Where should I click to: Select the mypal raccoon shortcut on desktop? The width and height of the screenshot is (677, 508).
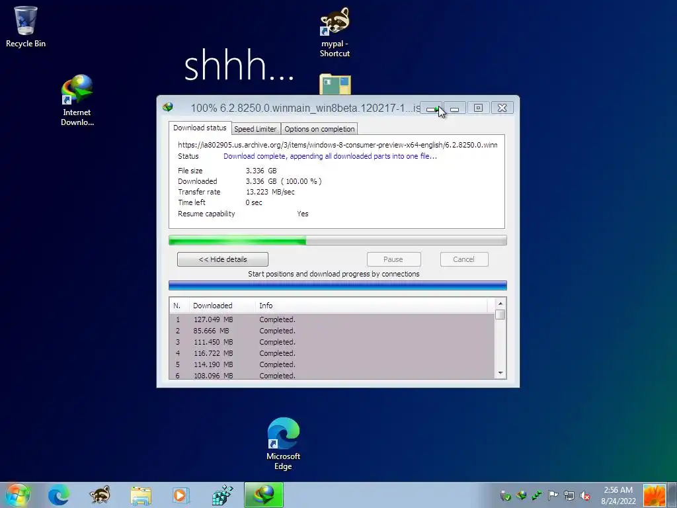point(335,32)
